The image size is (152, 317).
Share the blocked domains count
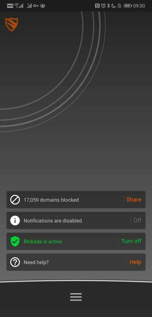(x=134, y=200)
